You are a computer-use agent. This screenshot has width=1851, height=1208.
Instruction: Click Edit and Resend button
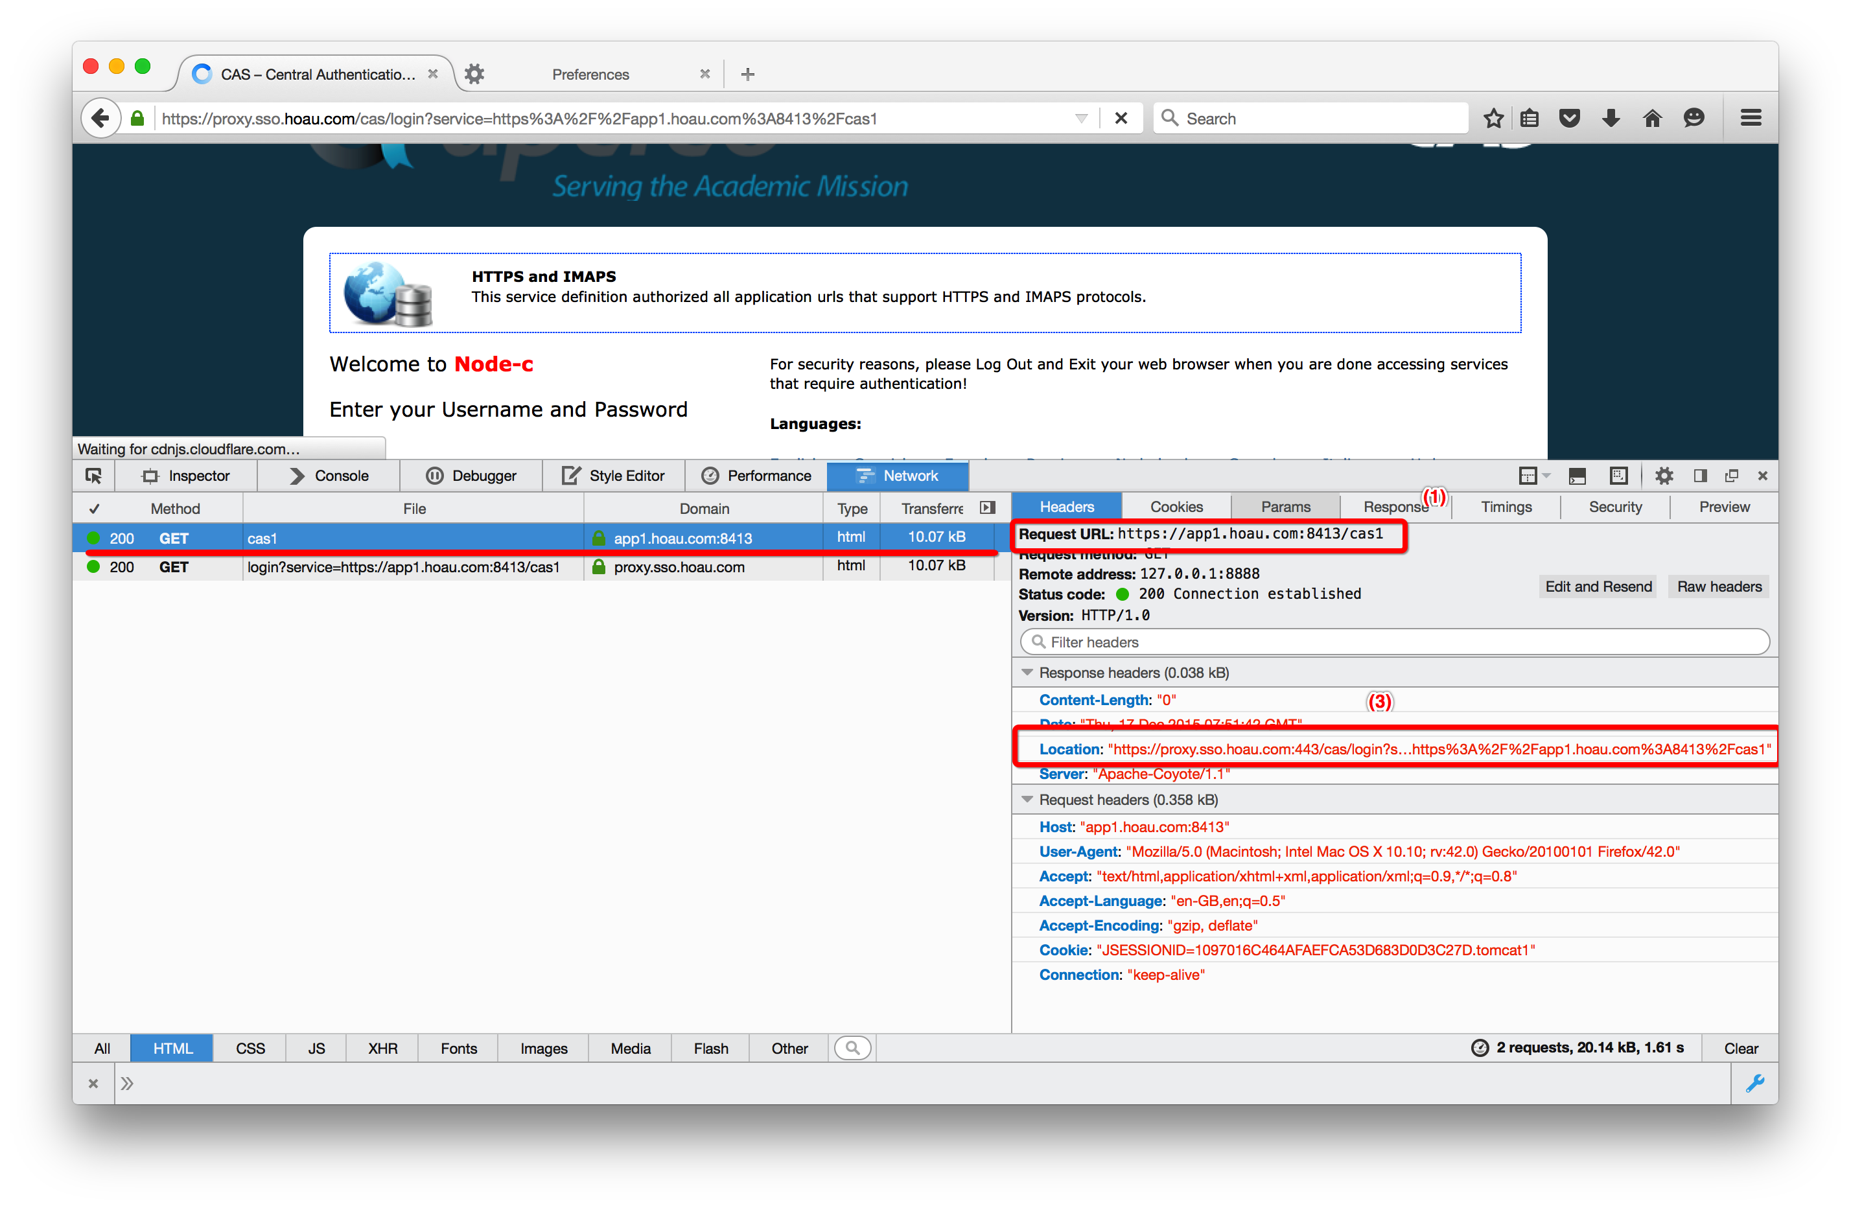(1598, 586)
